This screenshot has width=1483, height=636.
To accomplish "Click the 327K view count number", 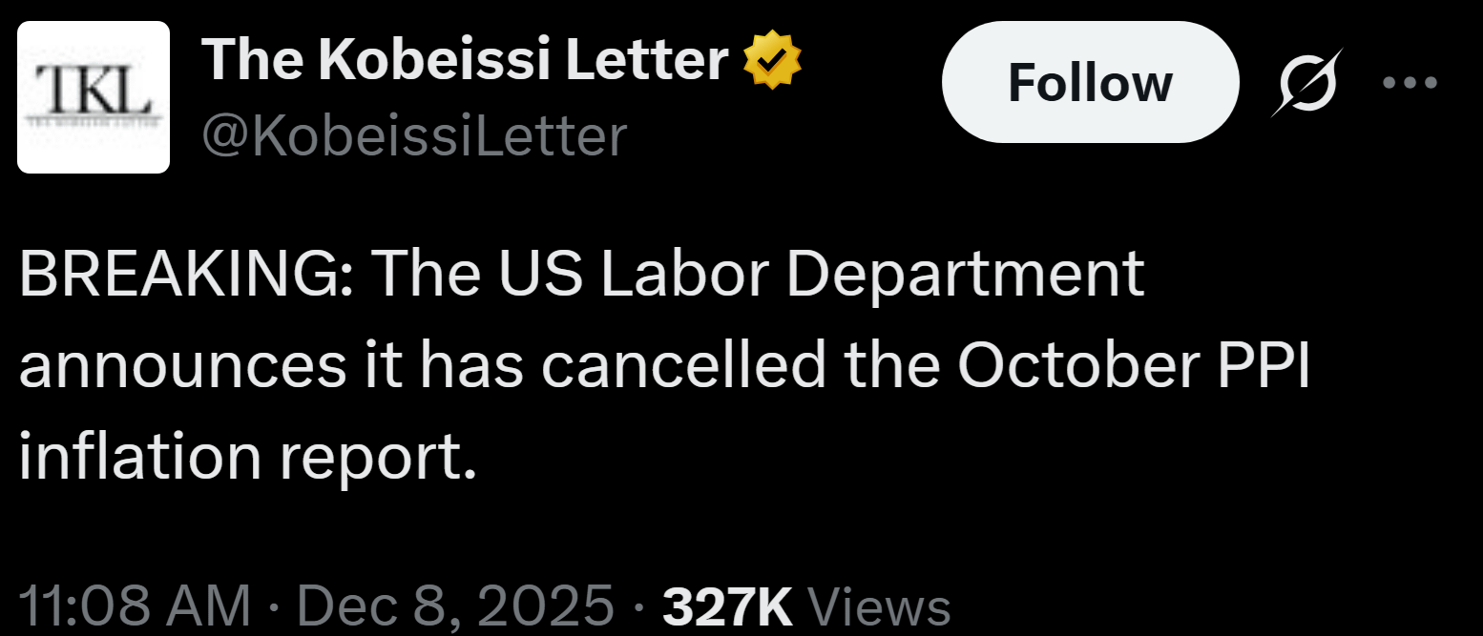I will [727, 606].
